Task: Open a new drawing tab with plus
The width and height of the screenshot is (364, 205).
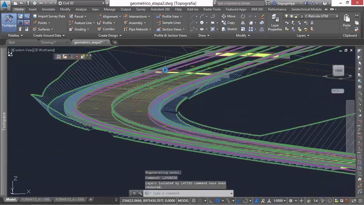Action: pyautogui.click(x=115, y=42)
